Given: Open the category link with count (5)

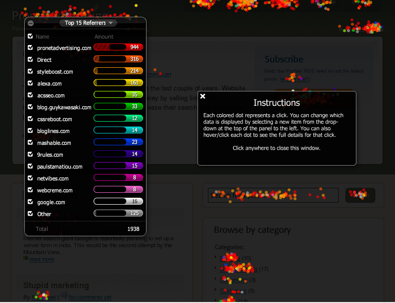Looking at the screenshot, I should 233,291.
